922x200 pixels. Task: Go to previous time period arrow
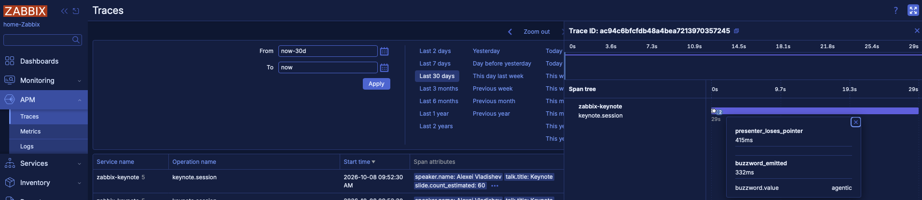[x=510, y=32]
